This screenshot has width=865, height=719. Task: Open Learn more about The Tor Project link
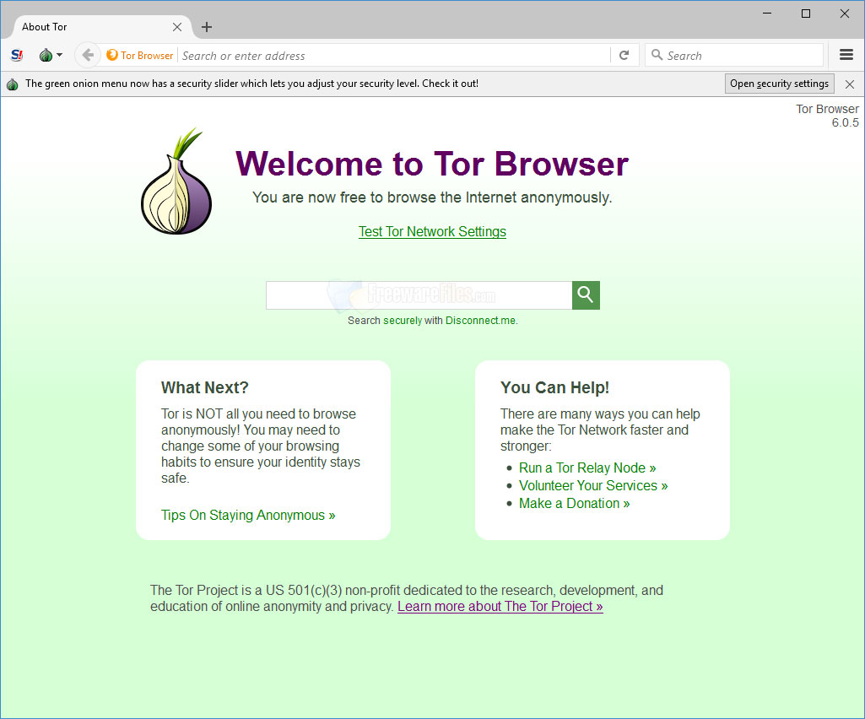(500, 607)
